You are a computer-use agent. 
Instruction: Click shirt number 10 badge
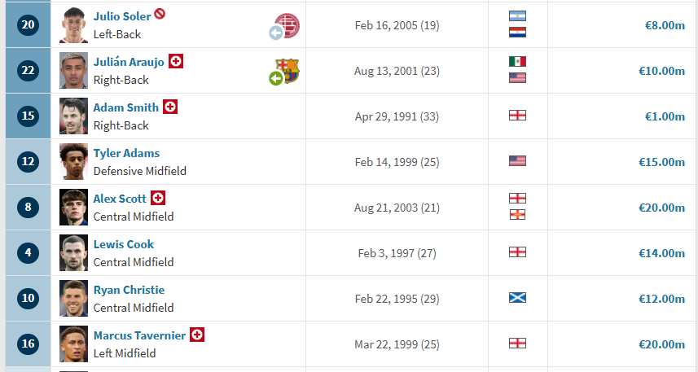click(x=29, y=298)
